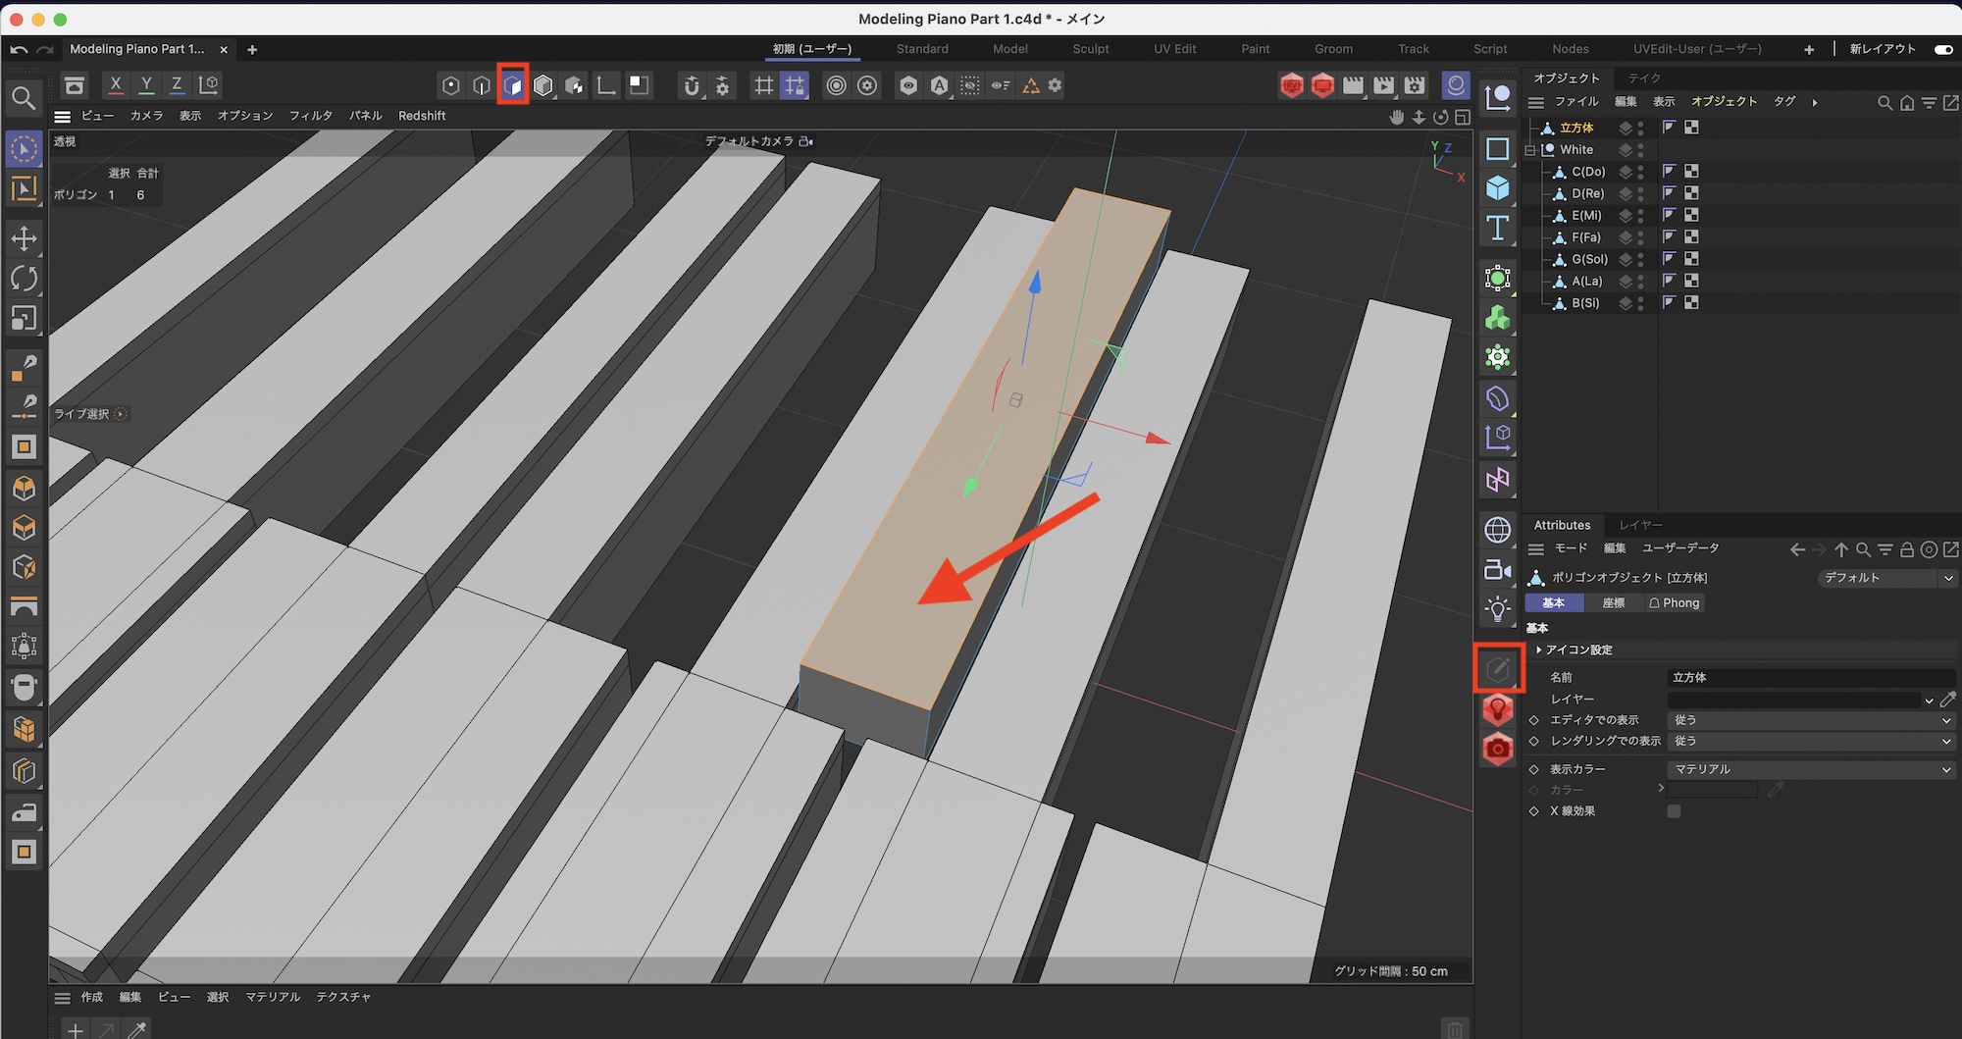
Task: Add a Cube primitive from the object palette
Action: 1497,188
